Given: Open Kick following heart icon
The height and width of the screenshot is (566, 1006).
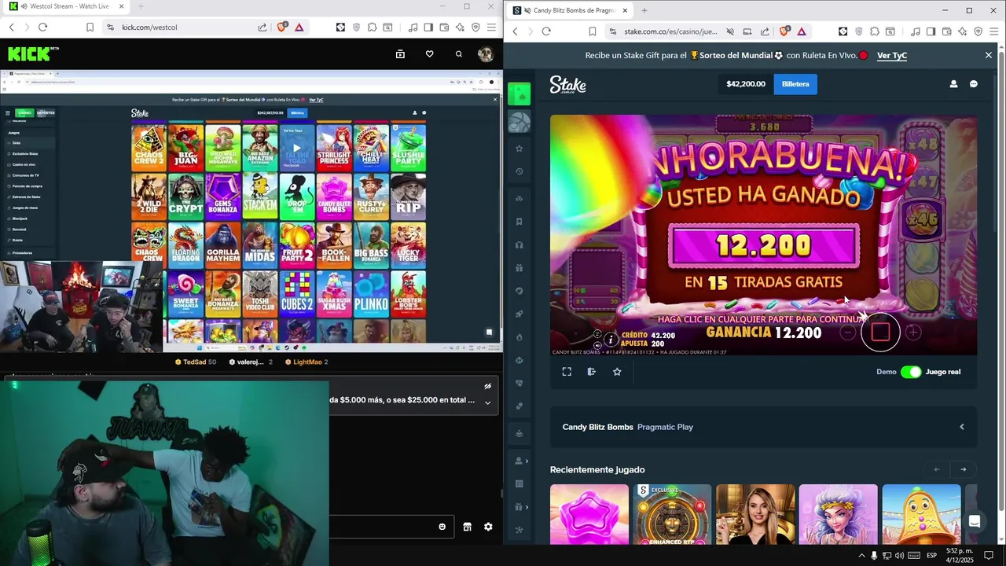Looking at the screenshot, I should point(429,54).
